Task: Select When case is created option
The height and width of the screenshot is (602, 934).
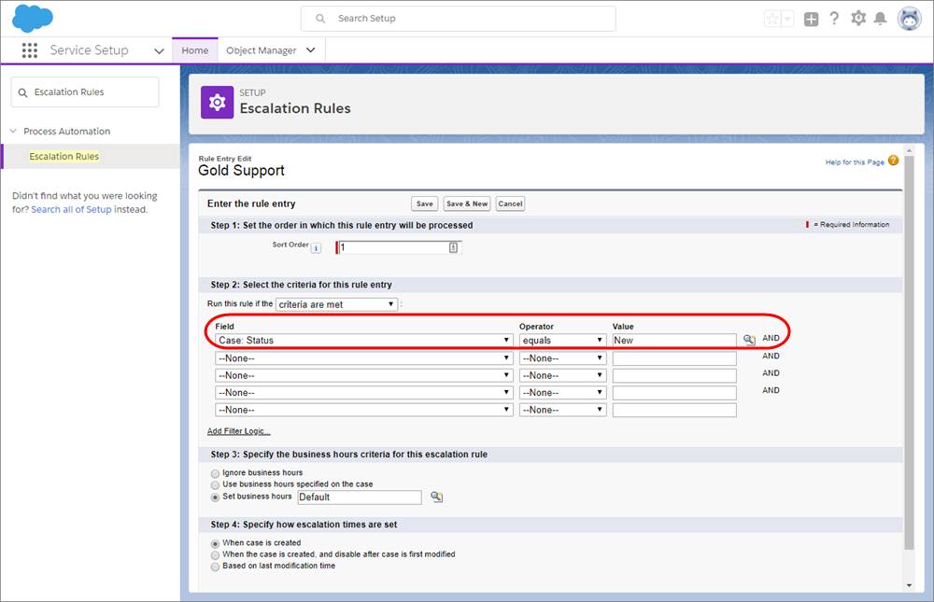Action: 215,543
